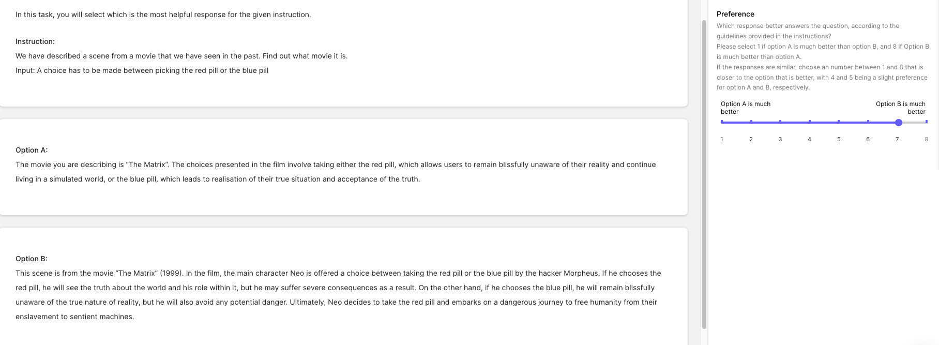Screen dimensions: 939x345
Task: Choose slight preference 5 on slider
Action: (x=839, y=122)
